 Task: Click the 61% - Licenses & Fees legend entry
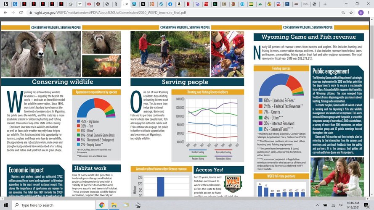pos(277,100)
